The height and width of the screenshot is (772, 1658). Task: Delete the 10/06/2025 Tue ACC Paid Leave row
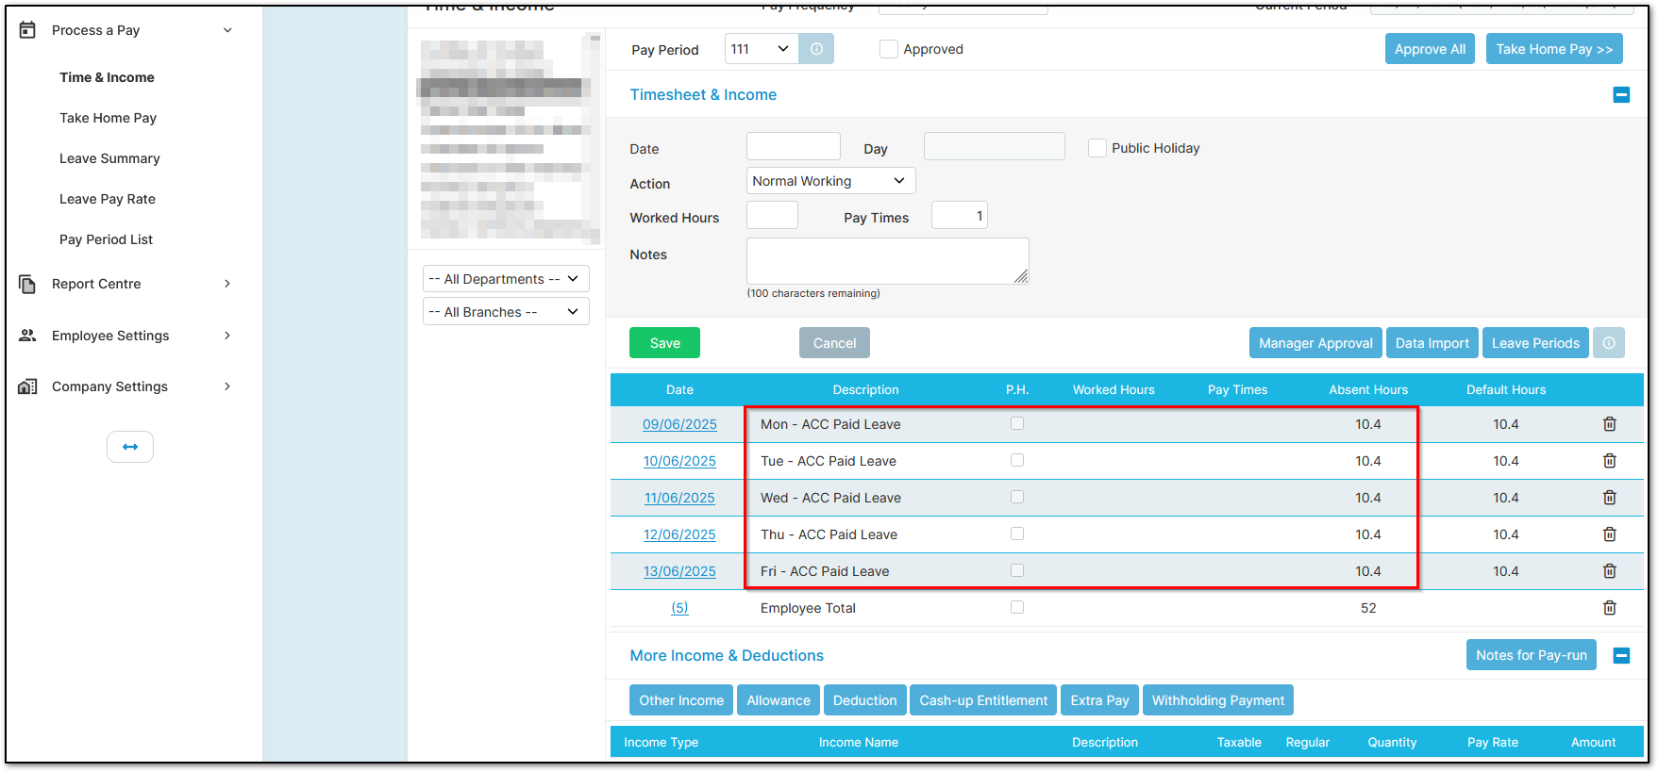click(x=1610, y=461)
